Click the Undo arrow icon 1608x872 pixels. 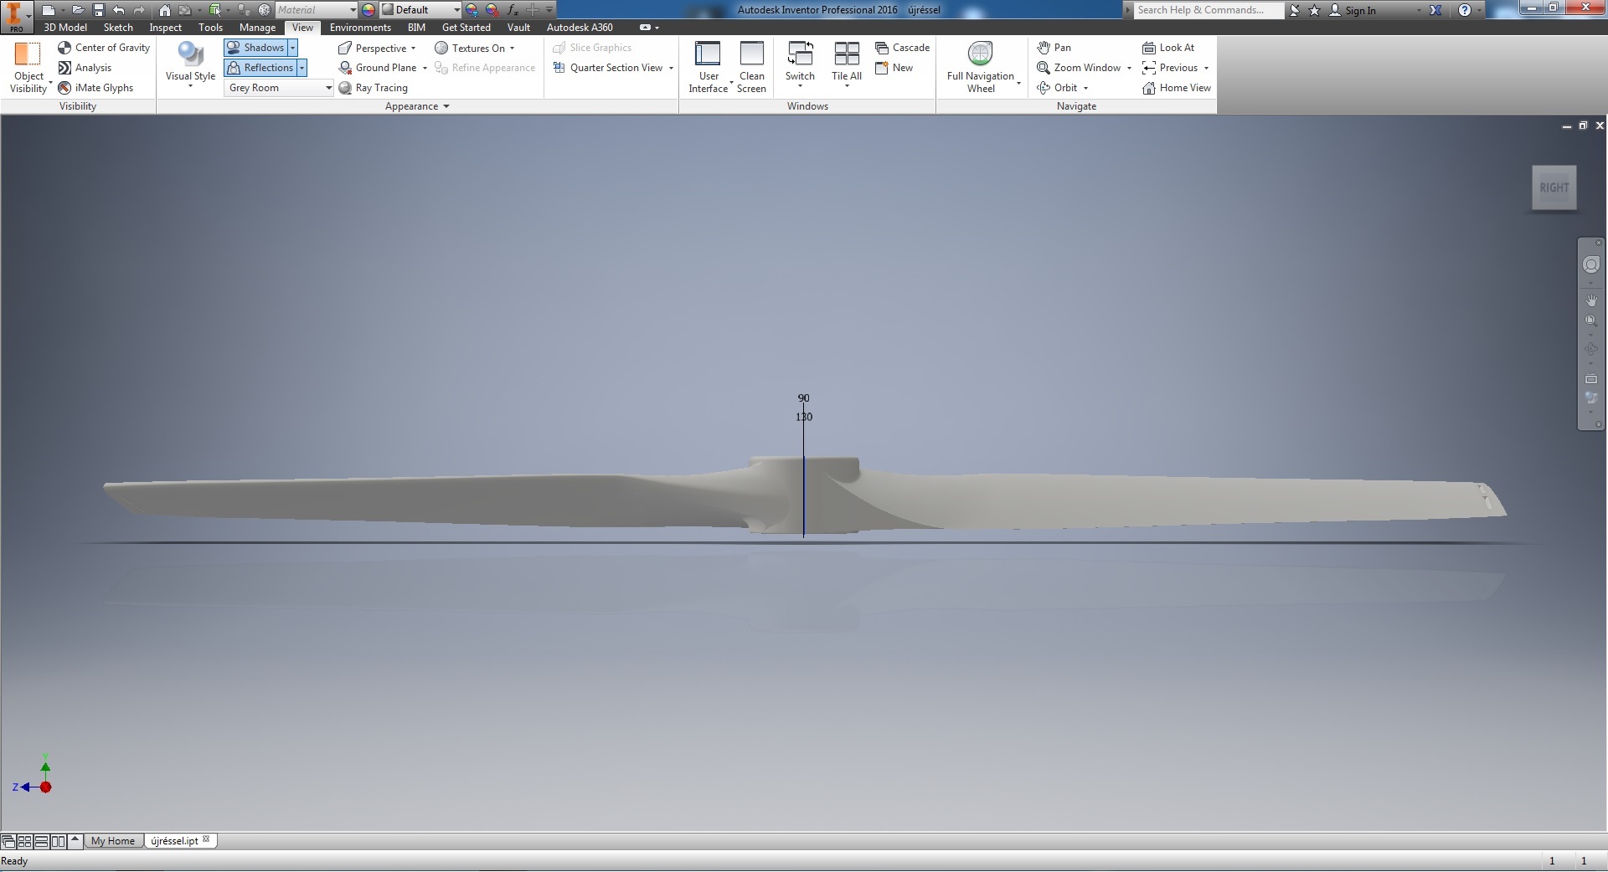(x=118, y=10)
